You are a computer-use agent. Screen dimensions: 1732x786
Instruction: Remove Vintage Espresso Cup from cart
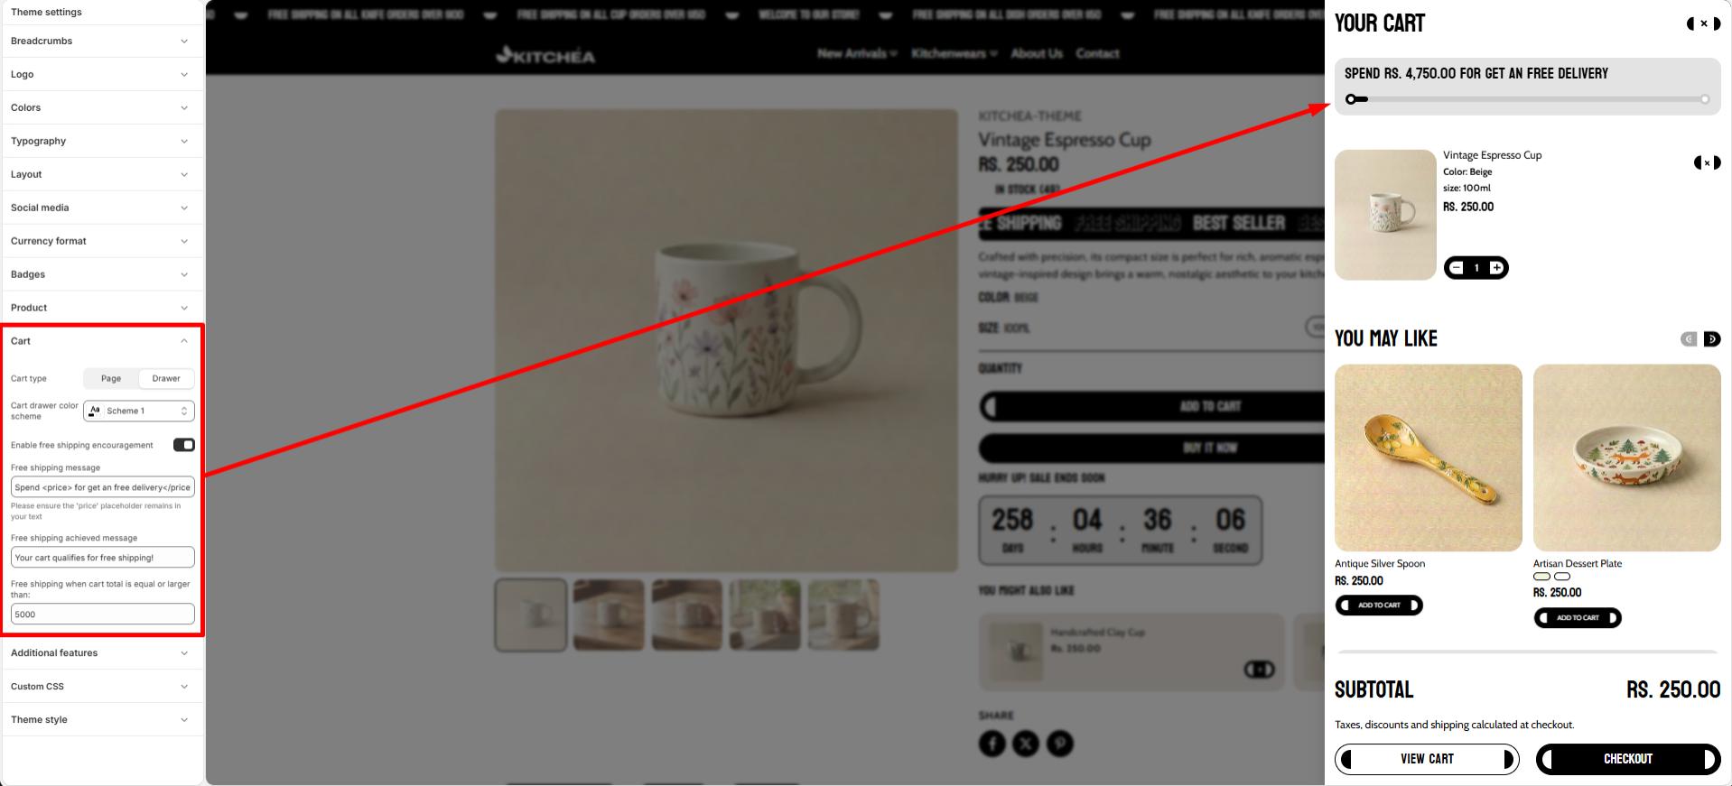point(1707,162)
